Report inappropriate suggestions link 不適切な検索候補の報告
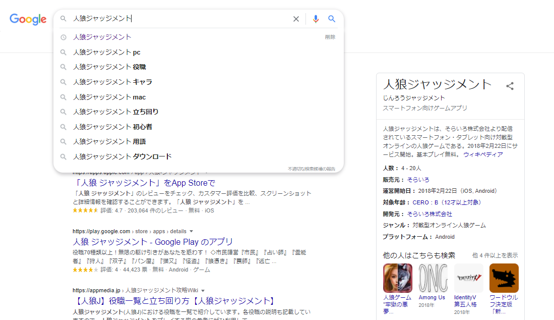This screenshot has height=320, width=554. coord(311,169)
